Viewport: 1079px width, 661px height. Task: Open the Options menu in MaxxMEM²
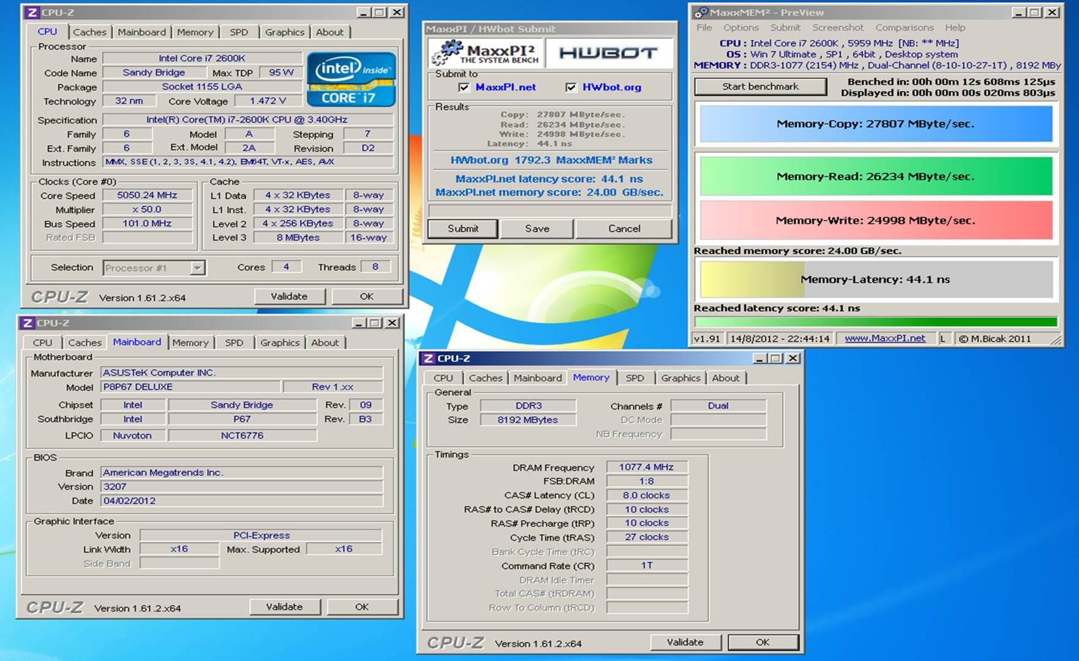(741, 28)
